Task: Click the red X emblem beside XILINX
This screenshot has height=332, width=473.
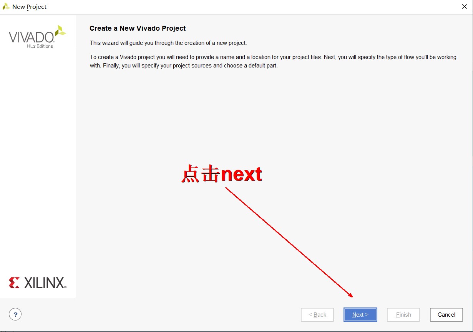Action: [x=14, y=283]
